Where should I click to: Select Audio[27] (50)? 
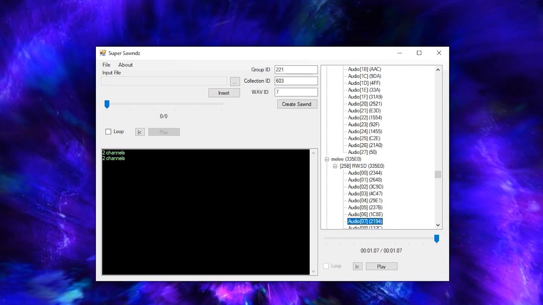362,152
